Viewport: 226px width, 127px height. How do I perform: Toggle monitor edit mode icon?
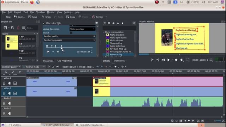coord(187,60)
